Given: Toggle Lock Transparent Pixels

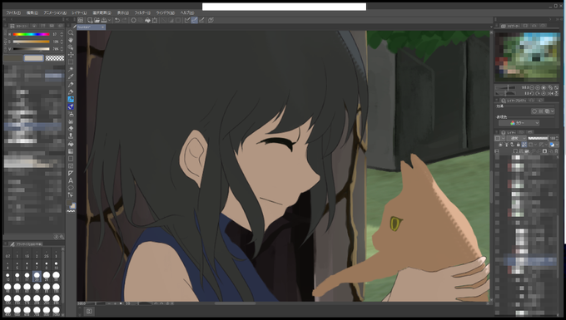Looking at the screenshot, I should pos(524,145).
